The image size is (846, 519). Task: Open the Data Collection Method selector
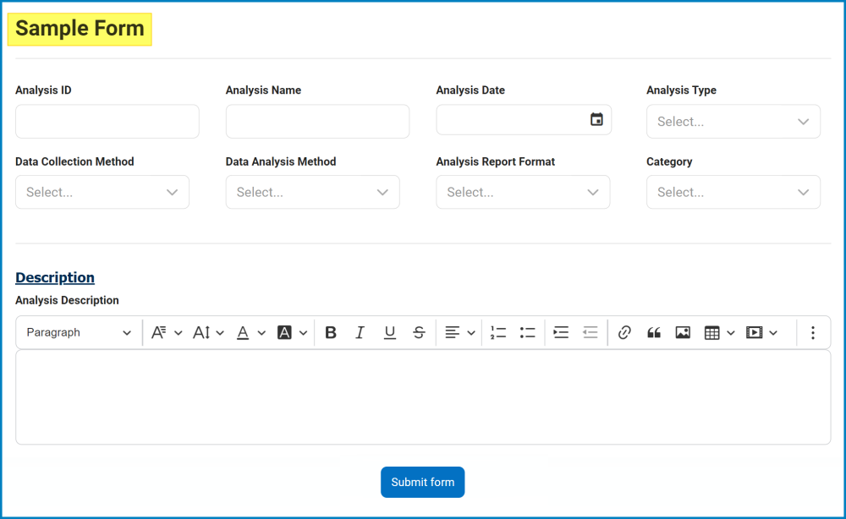[x=102, y=192]
